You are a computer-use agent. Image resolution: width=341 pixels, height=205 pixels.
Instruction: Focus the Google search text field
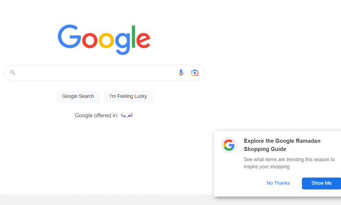pos(96,73)
